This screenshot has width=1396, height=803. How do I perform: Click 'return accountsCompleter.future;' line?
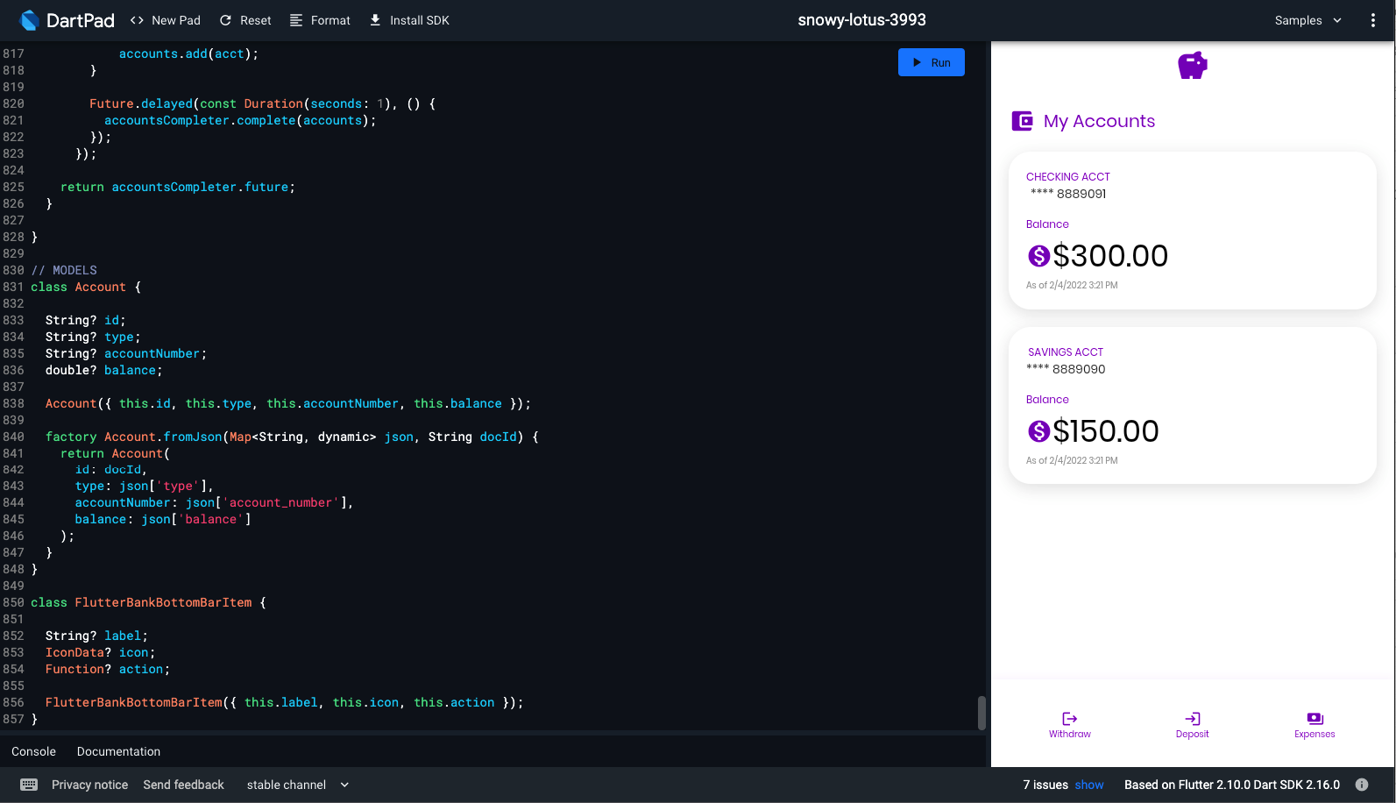[x=178, y=187]
